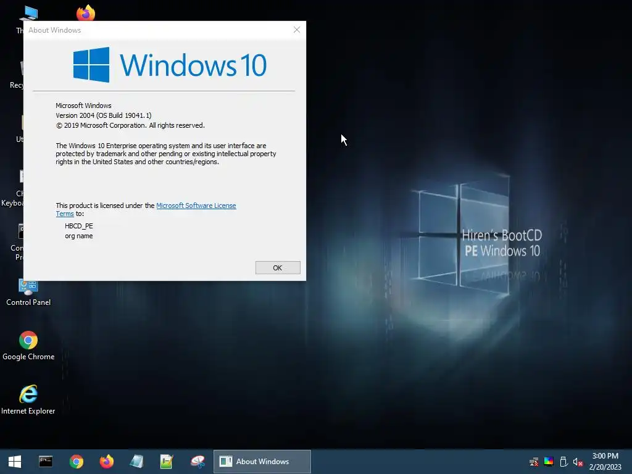Select the About Windows taskbar button
This screenshot has height=474, width=632.
[262, 462]
